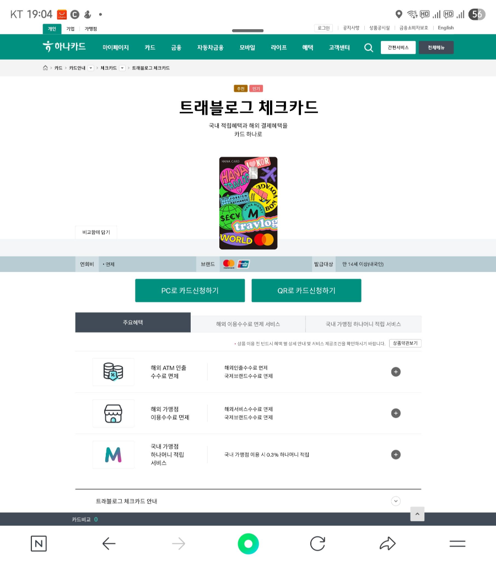Open the site search magnifier icon

click(x=369, y=47)
